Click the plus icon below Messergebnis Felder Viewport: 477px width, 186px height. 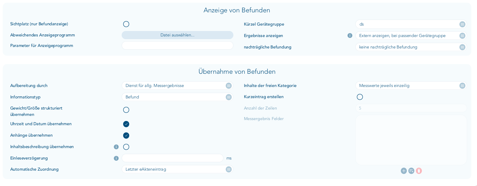tap(404, 171)
